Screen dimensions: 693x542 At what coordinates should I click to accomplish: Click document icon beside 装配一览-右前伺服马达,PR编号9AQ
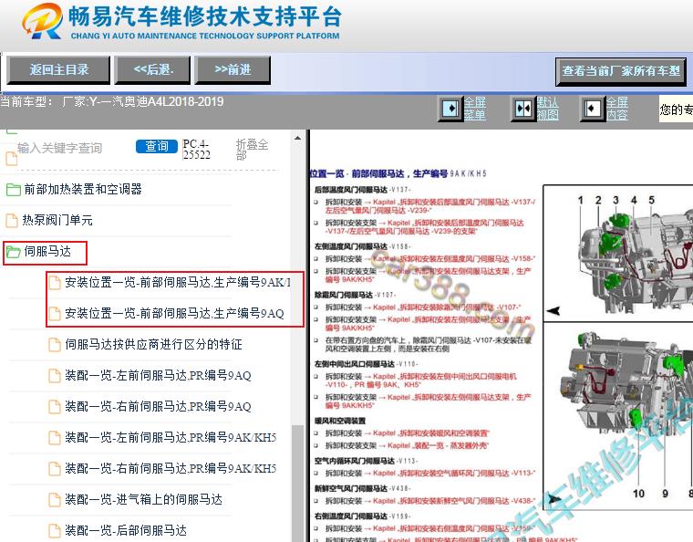point(55,407)
